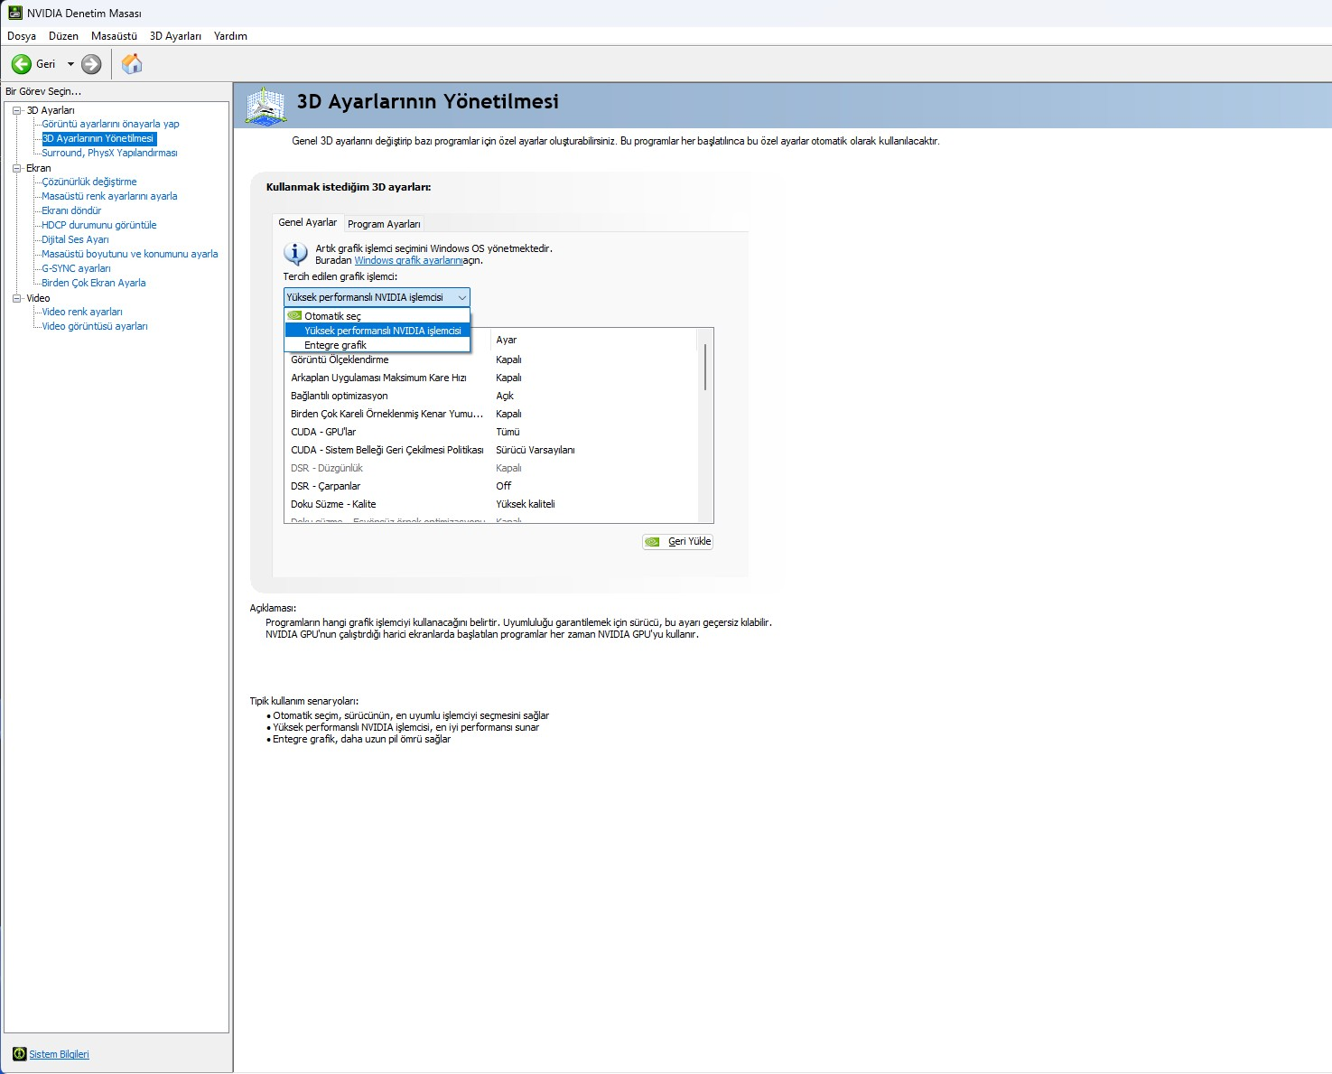Select the DSR - Çarpanlar row

coord(491,486)
